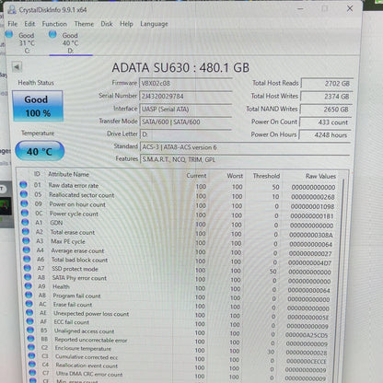Close the CrystalDiskInfo window

click(x=350, y=8)
